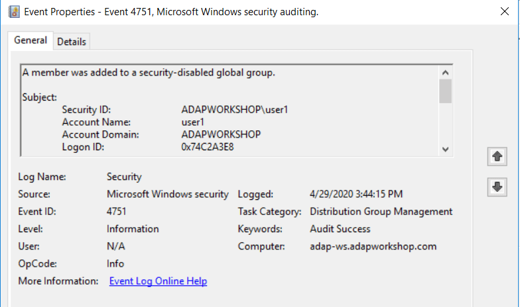
Task: Click the description box scroll-down arrow
Action: tap(446, 149)
